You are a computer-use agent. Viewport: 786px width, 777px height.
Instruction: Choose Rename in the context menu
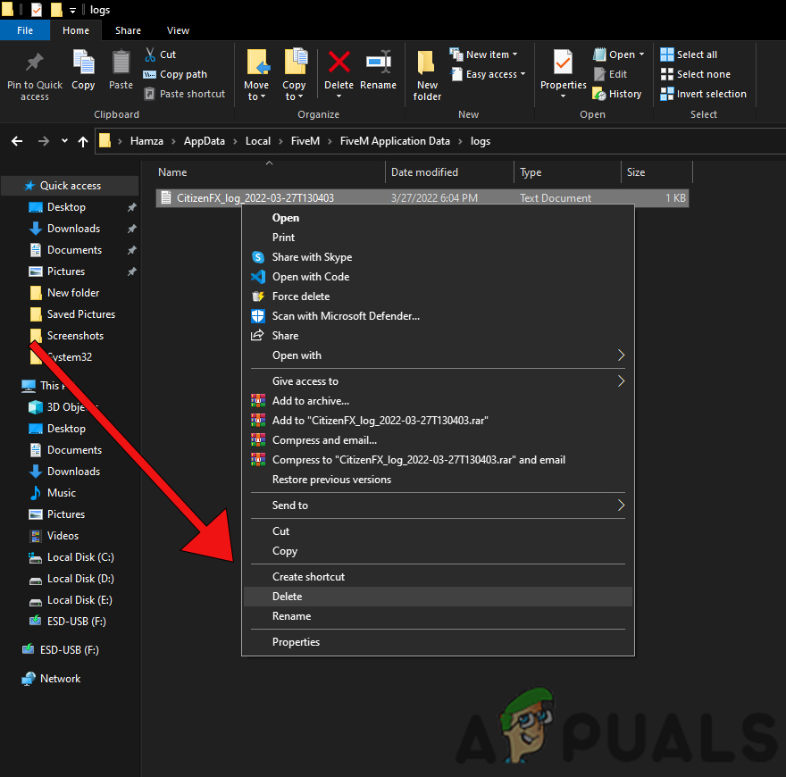click(x=438, y=616)
